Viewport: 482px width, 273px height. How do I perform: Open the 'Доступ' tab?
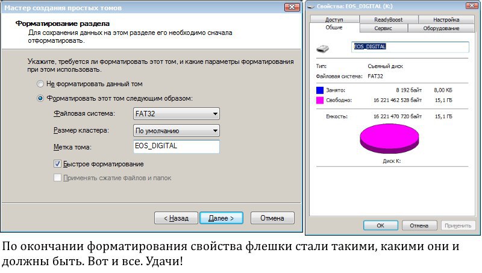coord(334,19)
